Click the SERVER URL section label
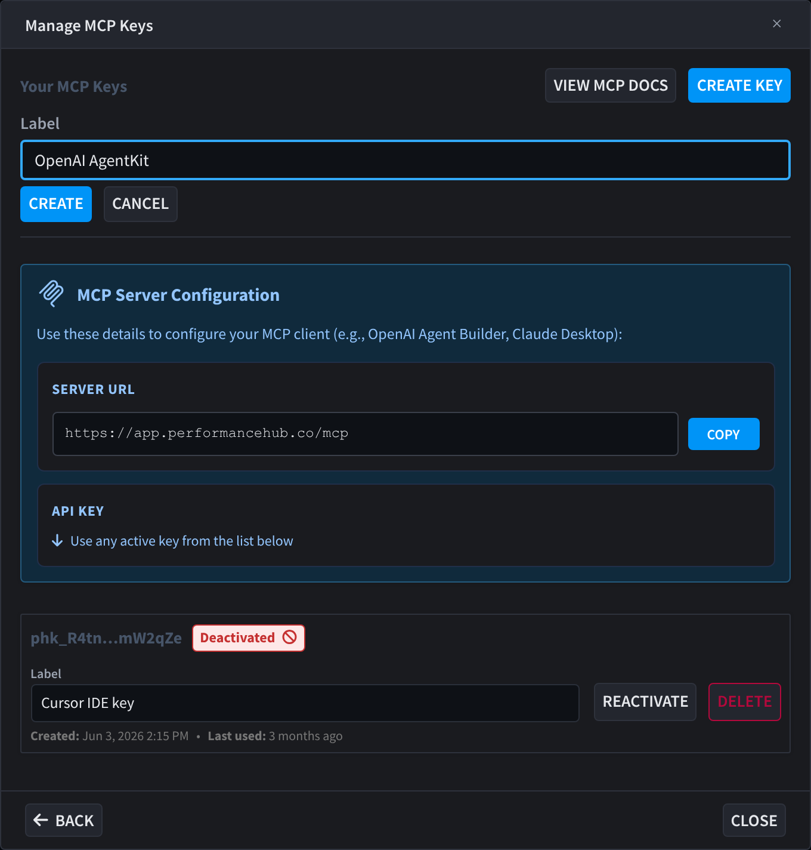This screenshot has height=850, width=811. tap(94, 389)
